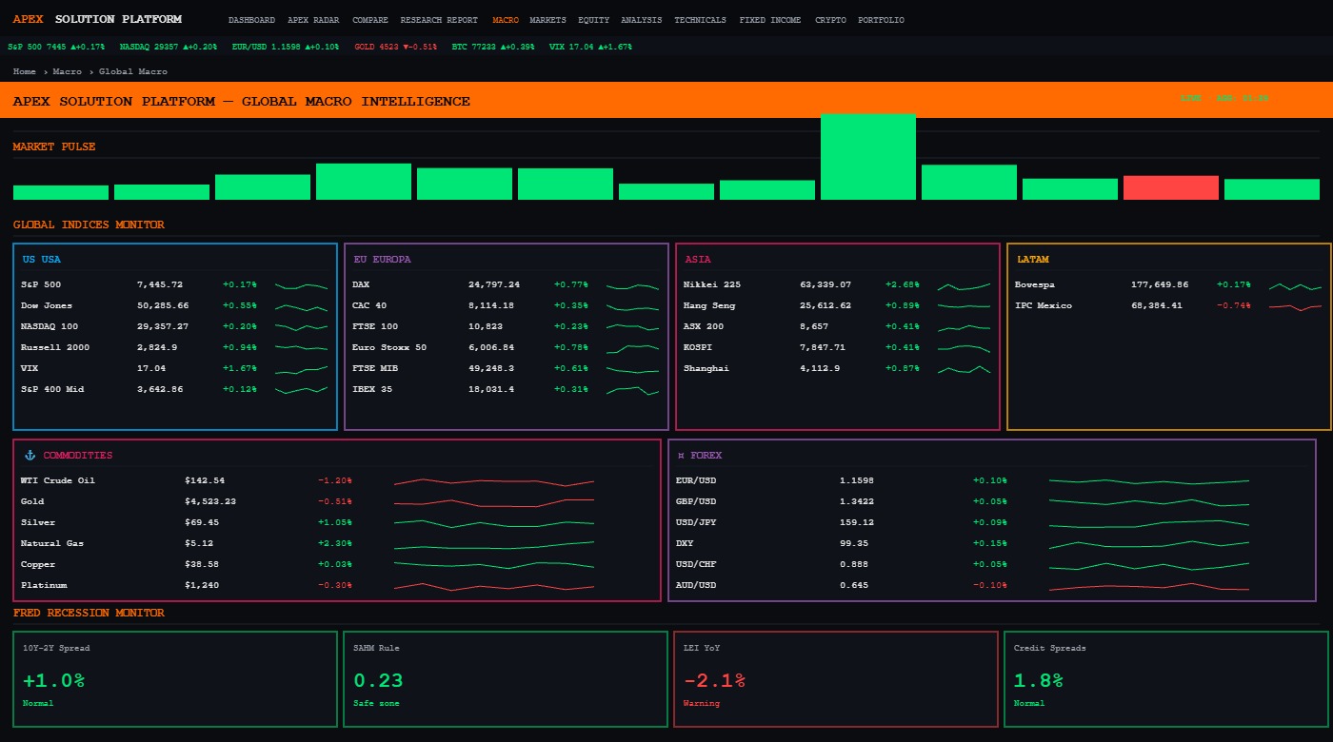Go to the Crypto nav item

pyautogui.click(x=830, y=20)
